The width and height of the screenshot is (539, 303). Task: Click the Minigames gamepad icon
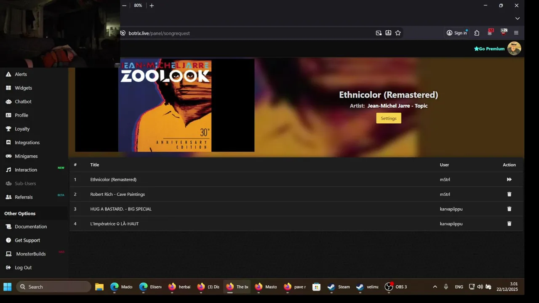click(8, 156)
